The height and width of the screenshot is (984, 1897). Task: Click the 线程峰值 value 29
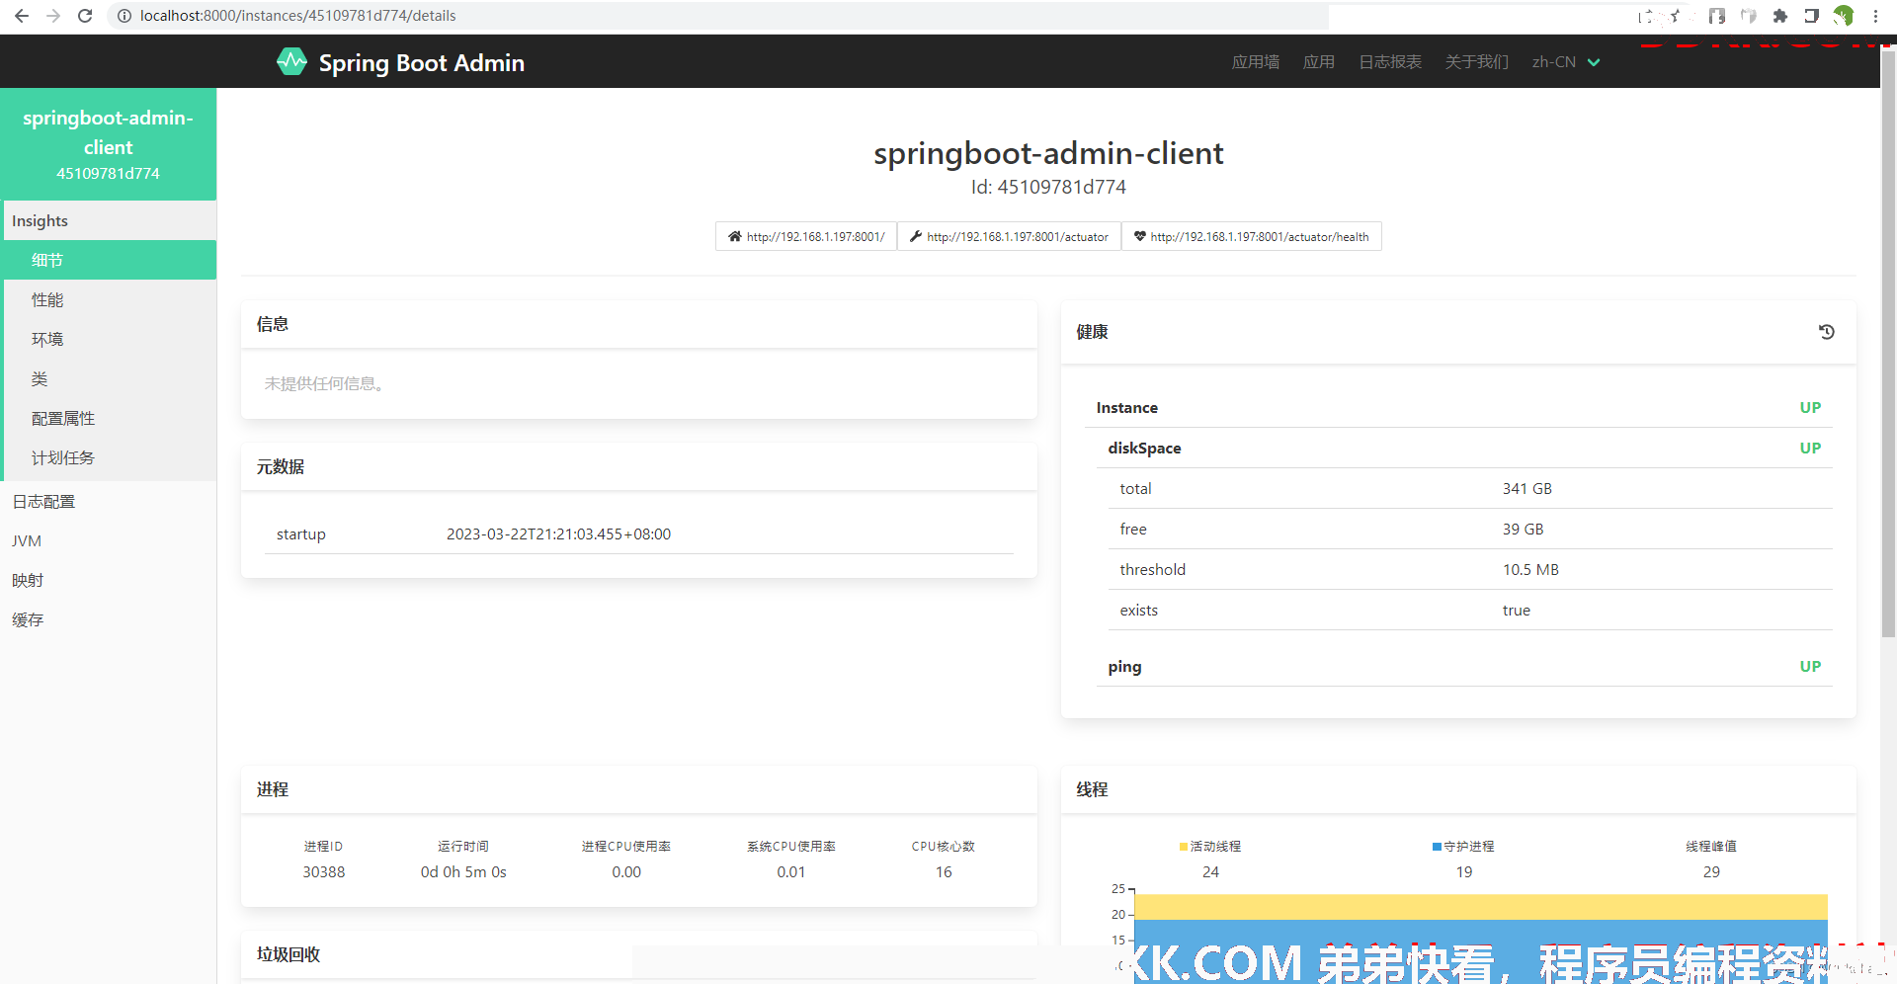pyautogui.click(x=1711, y=871)
